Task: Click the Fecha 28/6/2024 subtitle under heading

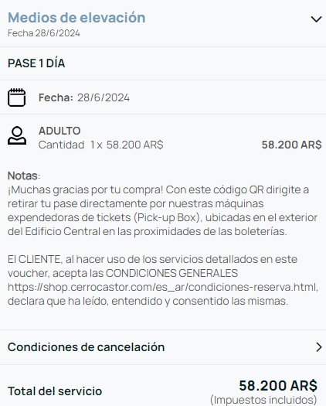Action: (44, 33)
